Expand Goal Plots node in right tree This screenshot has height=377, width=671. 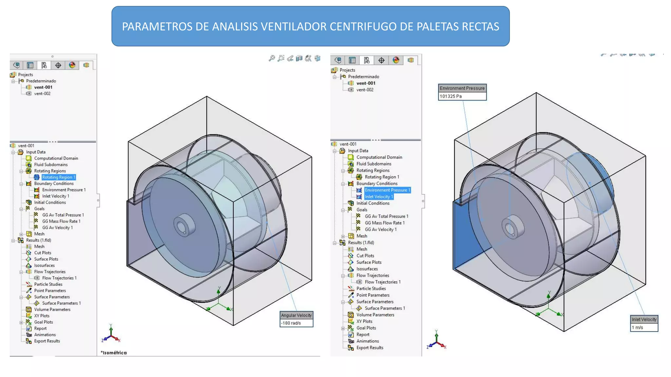[343, 328]
